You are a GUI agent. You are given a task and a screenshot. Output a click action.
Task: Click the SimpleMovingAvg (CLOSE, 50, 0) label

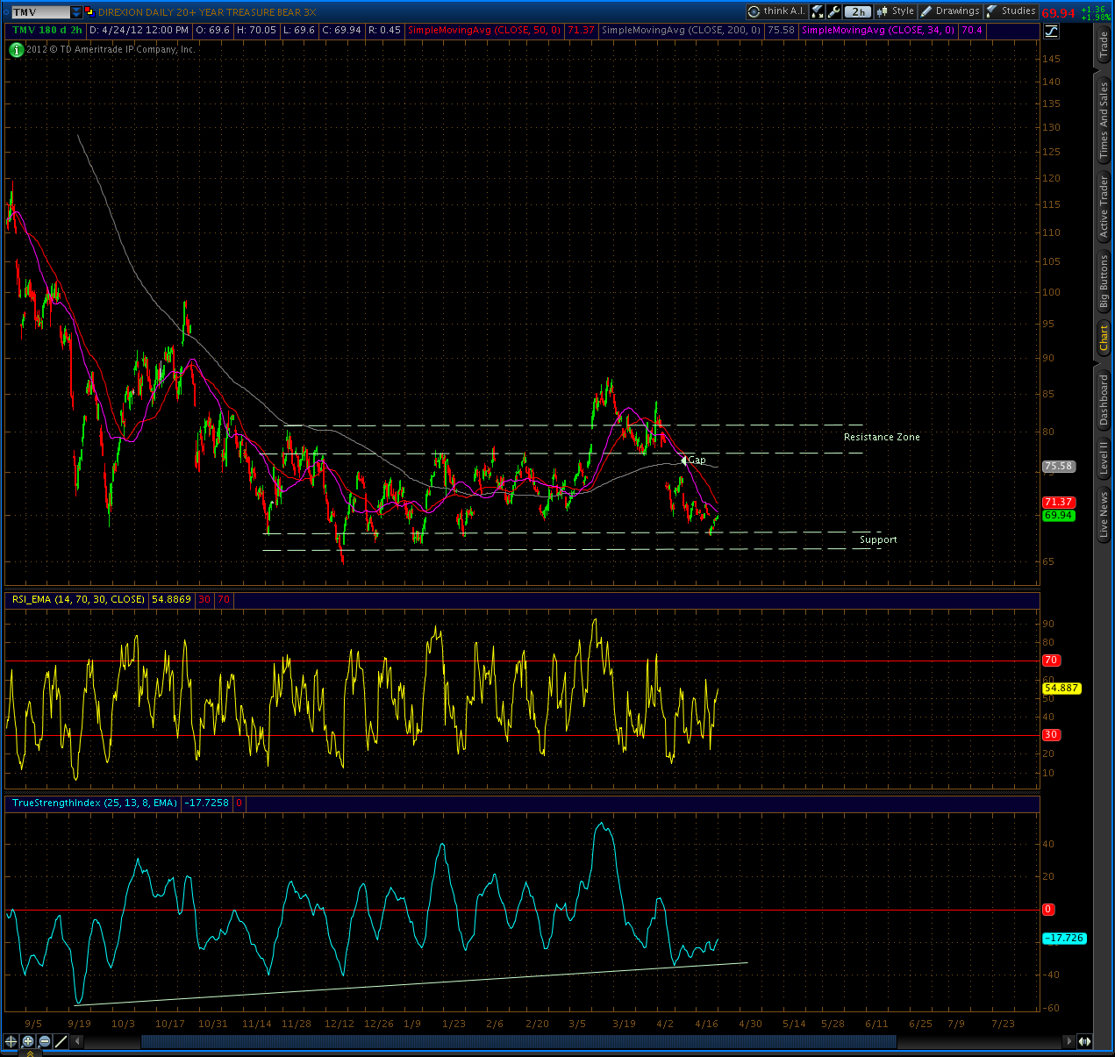coord(484,31)
